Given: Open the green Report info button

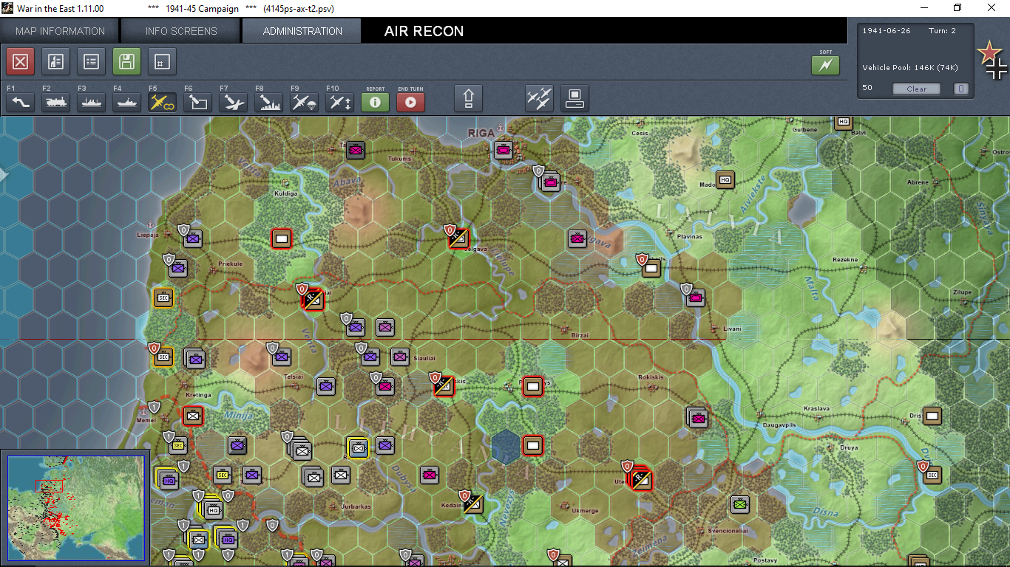Looking at the screenshot, I should pyautogui.click(x=375, y=102).
